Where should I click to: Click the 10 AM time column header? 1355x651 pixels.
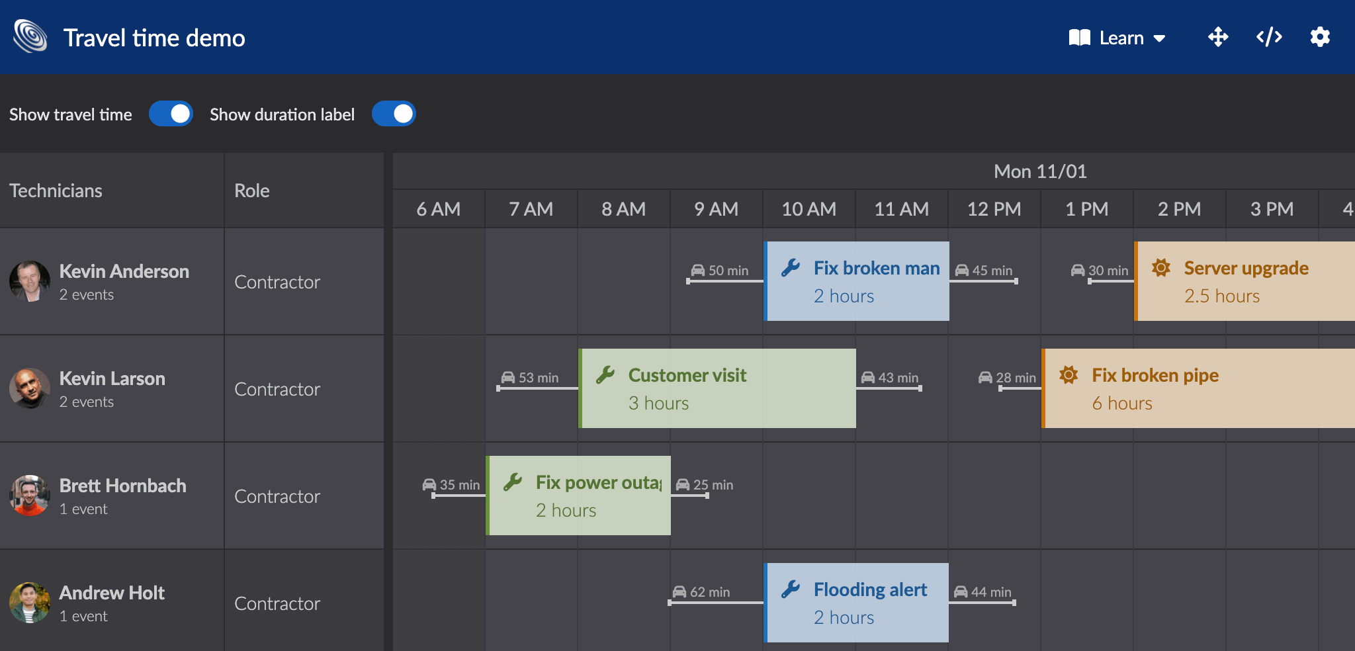point(809,209)
